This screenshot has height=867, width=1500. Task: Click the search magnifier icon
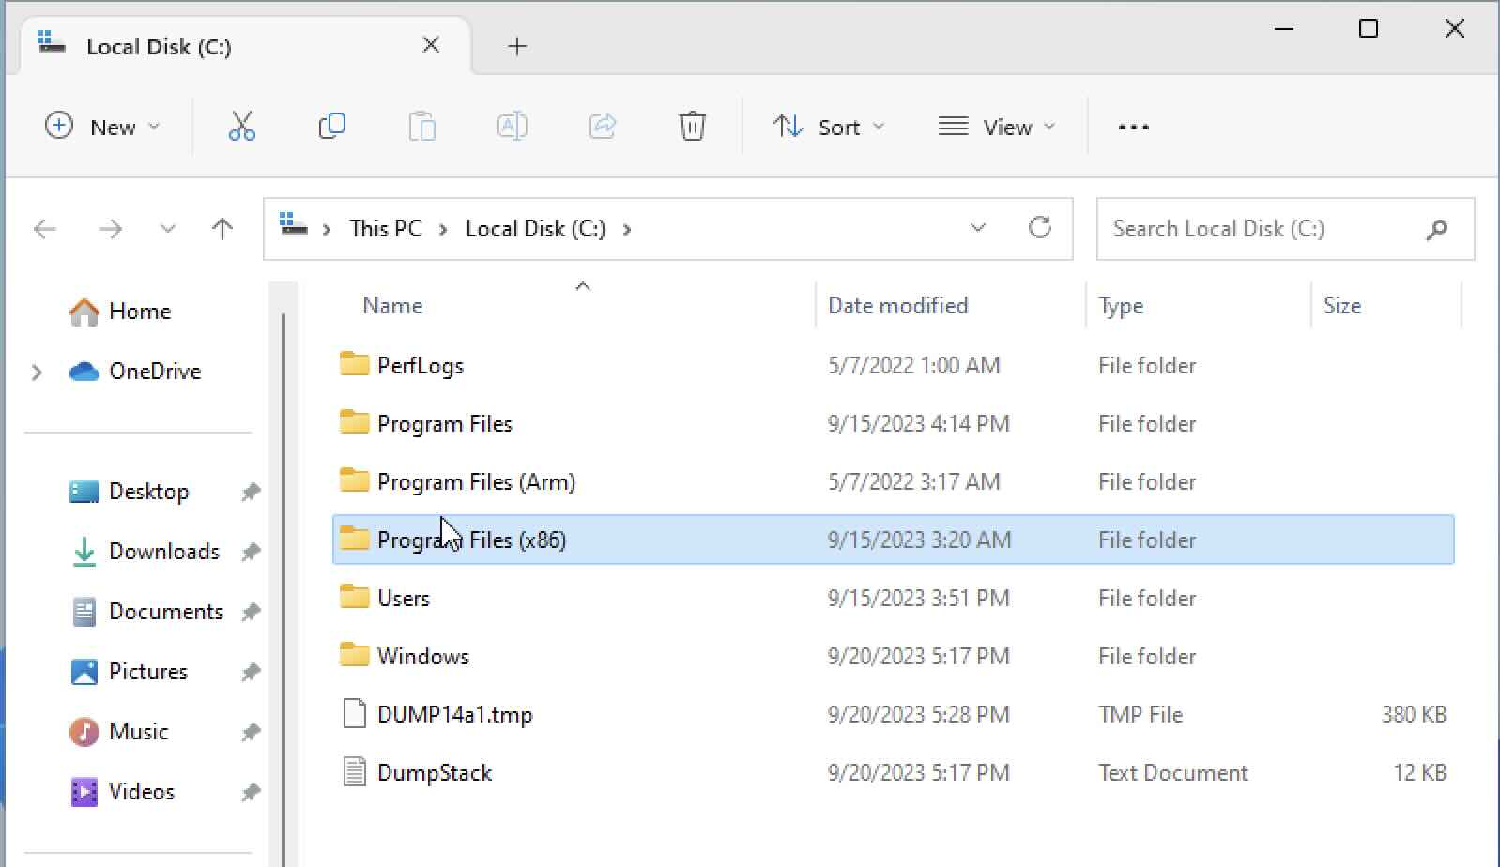(x=1436, y=229)
